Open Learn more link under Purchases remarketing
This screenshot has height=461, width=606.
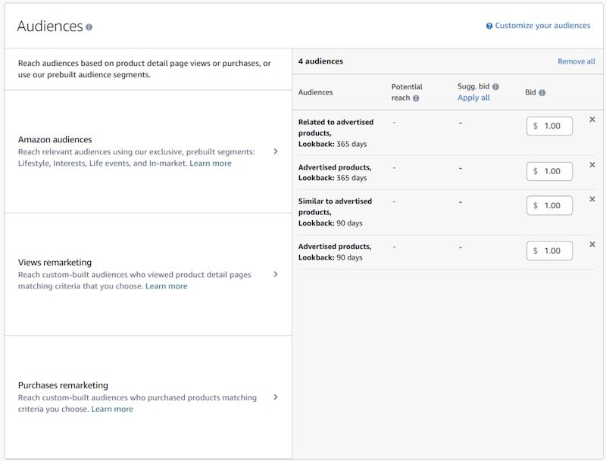tap(112, 409)
